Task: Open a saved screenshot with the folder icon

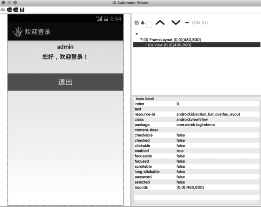Action: pos(3,10)
